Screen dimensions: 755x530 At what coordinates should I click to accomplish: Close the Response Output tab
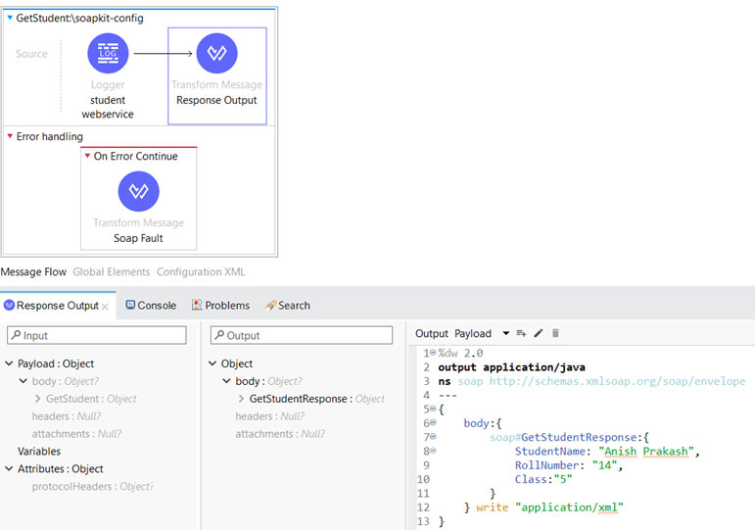click(x=105, y=307)
